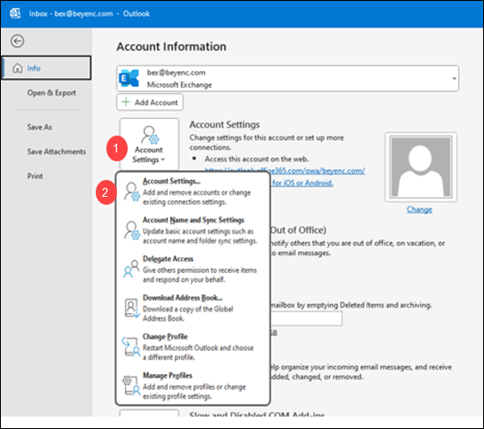Click the Account Name and Sync Settings icon
The height and width of the screenshot is (429, 484).
pyautogui.click(x=132, y=230)
